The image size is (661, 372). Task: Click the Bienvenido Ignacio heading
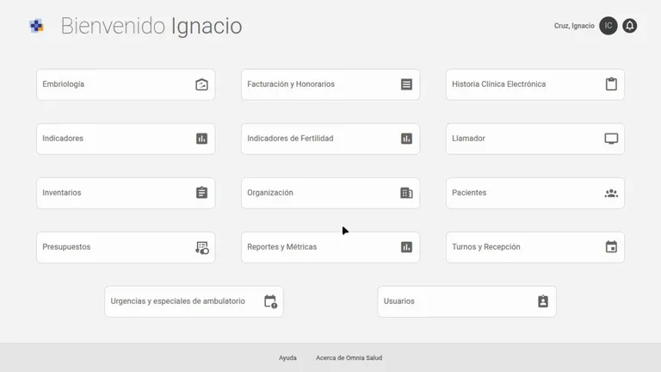coord(151,26)
